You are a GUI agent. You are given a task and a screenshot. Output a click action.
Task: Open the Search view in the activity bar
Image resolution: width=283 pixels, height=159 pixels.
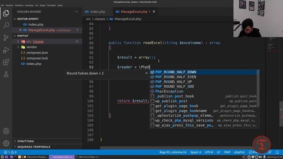[6, 25]
